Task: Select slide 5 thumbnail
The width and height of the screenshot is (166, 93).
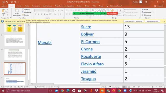Action: (x=15, y=40)
